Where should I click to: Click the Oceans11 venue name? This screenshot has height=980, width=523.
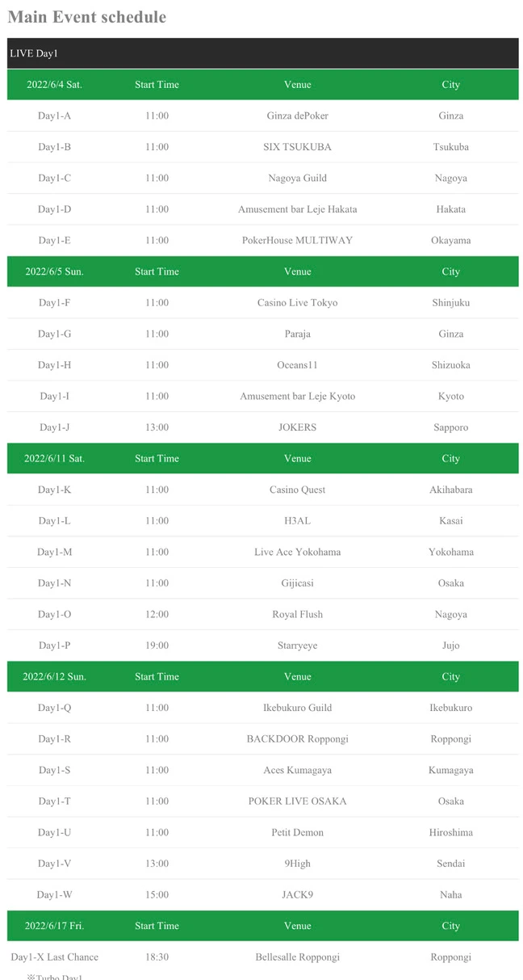[x=297, y=365]
